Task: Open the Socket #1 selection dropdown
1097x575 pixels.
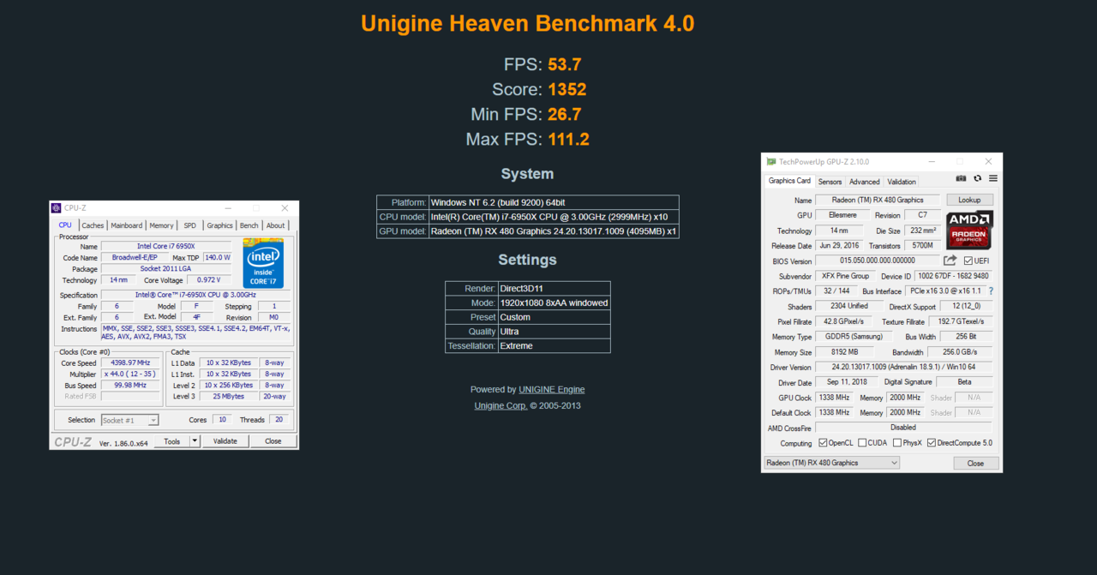Action: (129, 421)
